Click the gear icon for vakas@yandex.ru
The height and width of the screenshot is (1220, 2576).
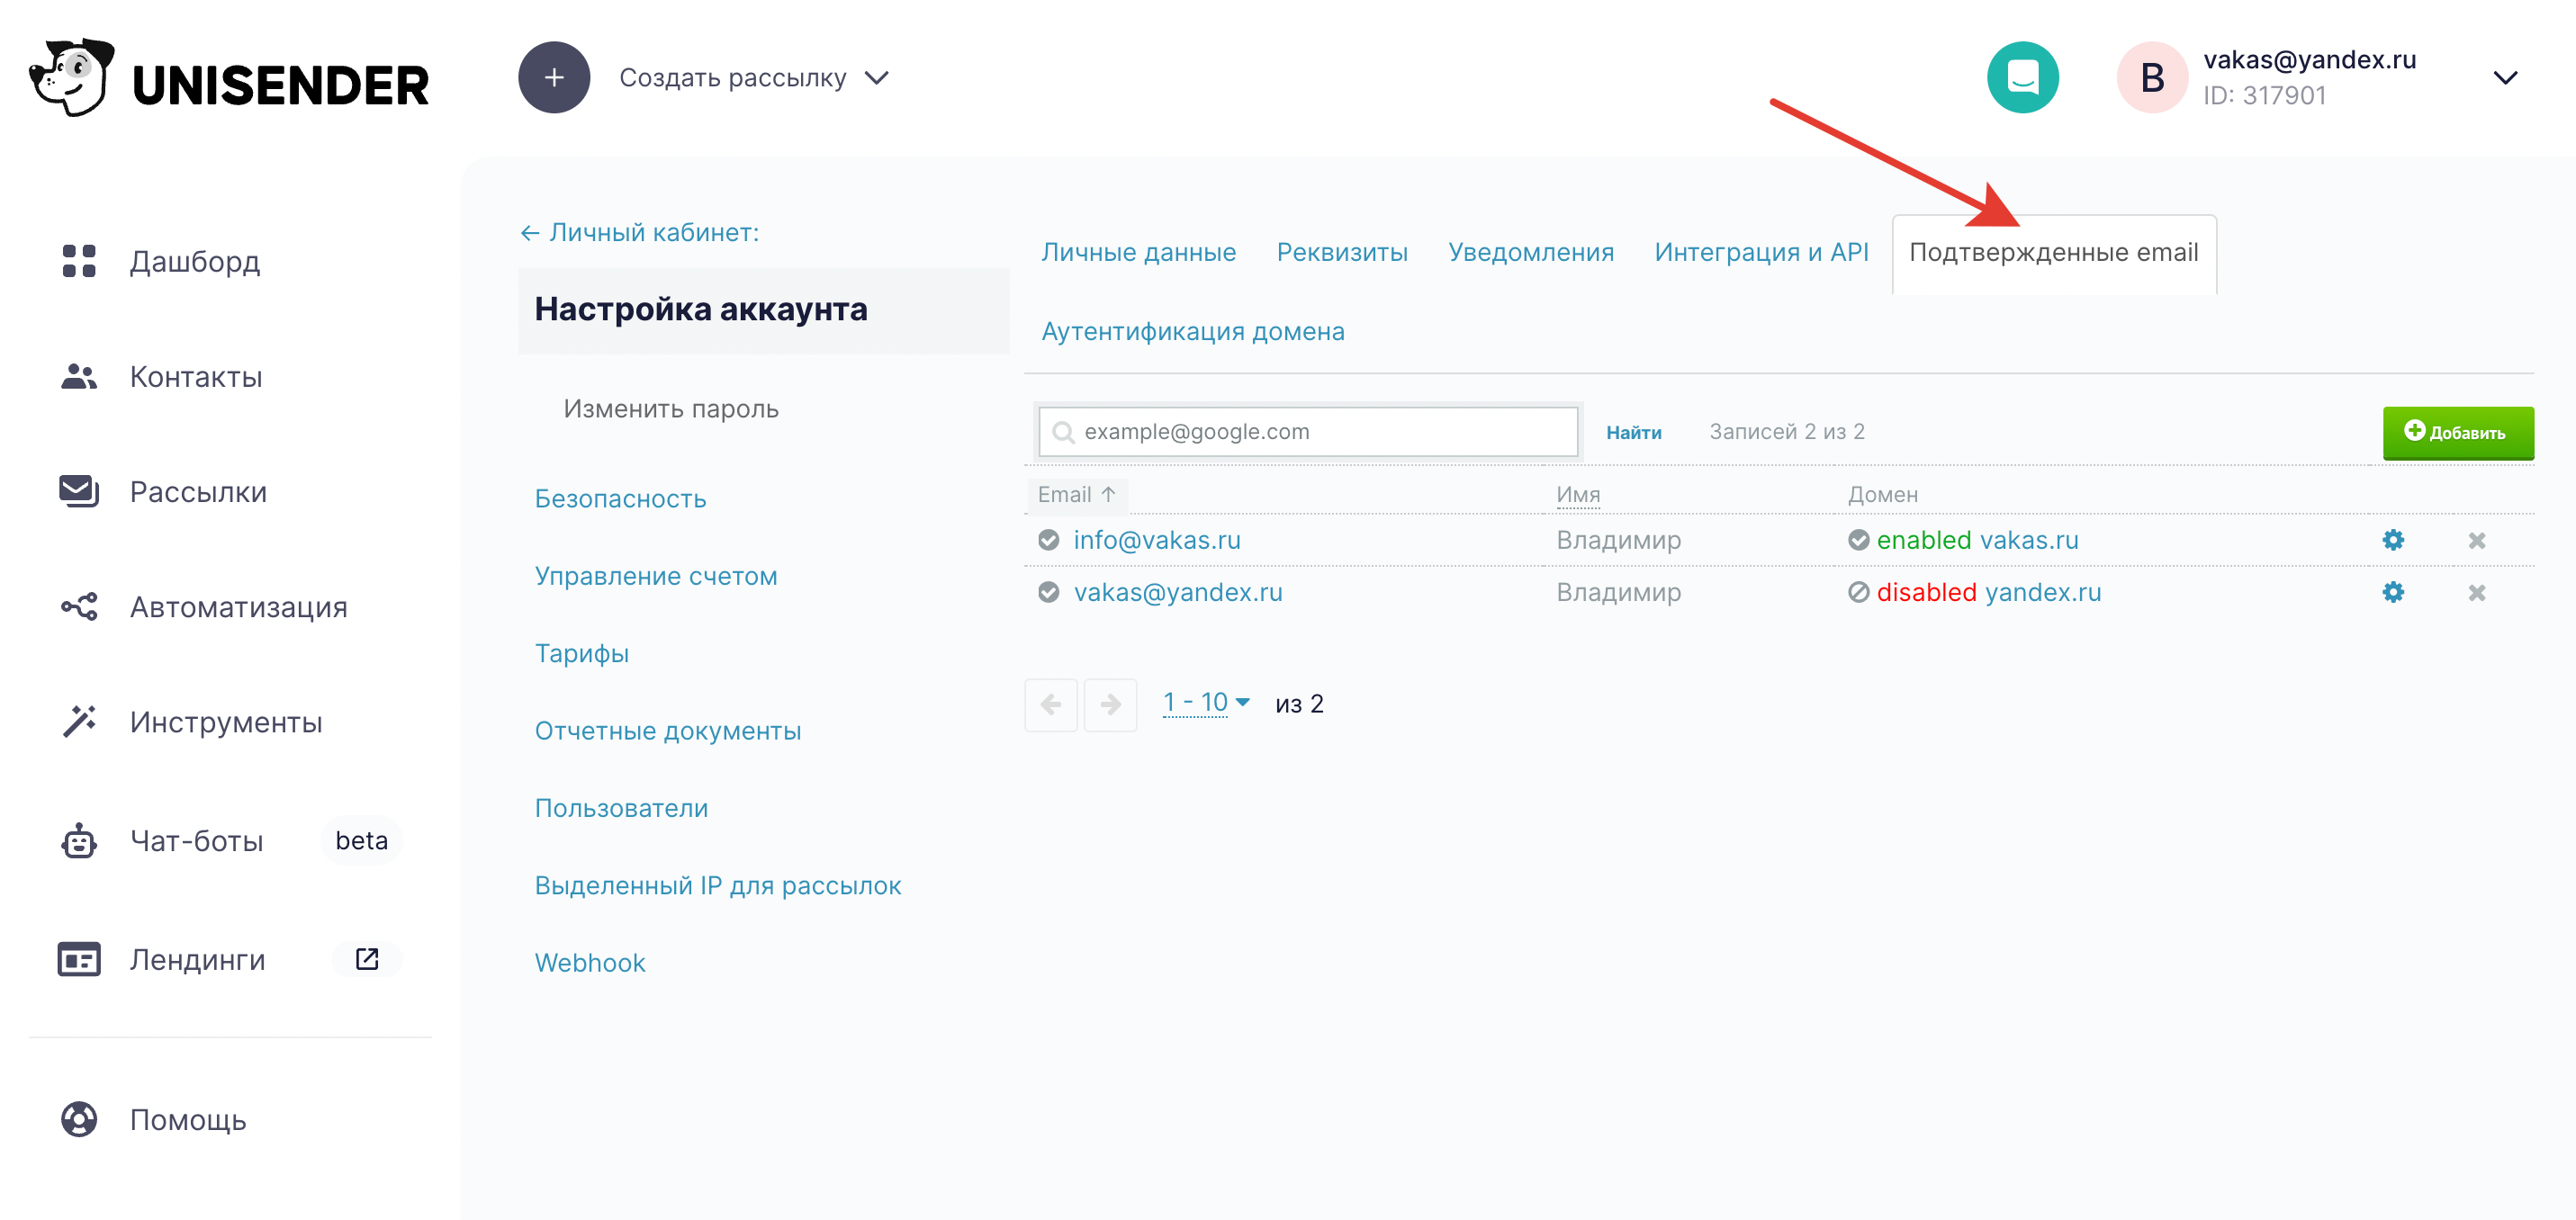[2392, 593]
